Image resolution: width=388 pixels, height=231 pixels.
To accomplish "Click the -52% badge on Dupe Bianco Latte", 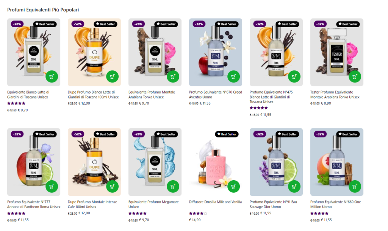I will point(78,24).
